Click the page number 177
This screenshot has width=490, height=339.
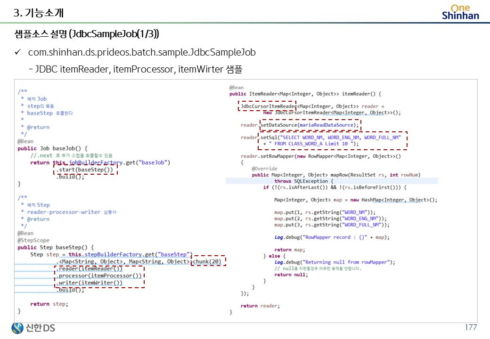471,327
